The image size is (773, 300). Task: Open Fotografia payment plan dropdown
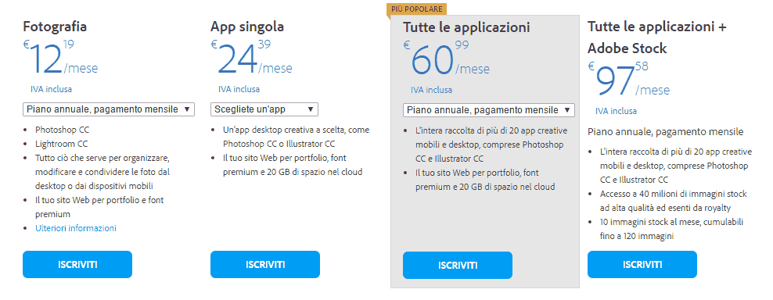click(x=109, y=109)
